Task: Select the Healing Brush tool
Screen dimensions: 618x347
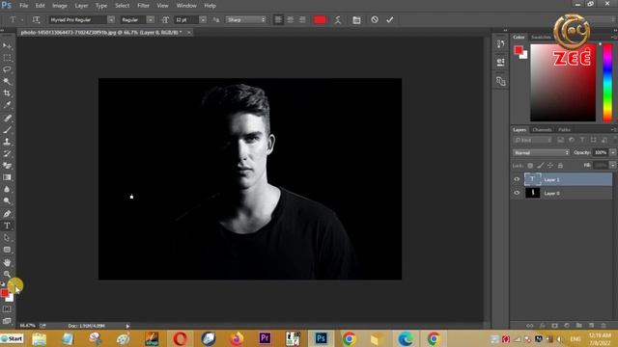Action: point(7,118)
